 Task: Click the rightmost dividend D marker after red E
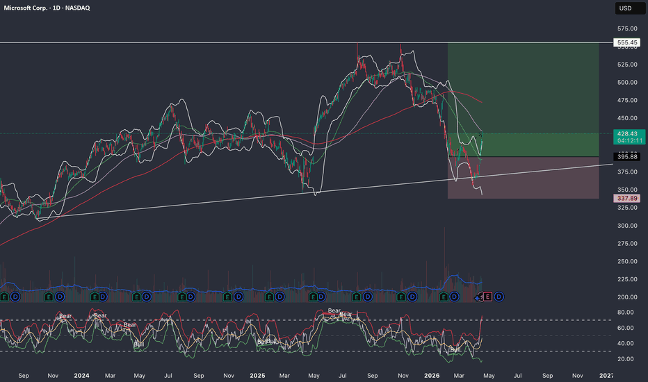(498, 297)
